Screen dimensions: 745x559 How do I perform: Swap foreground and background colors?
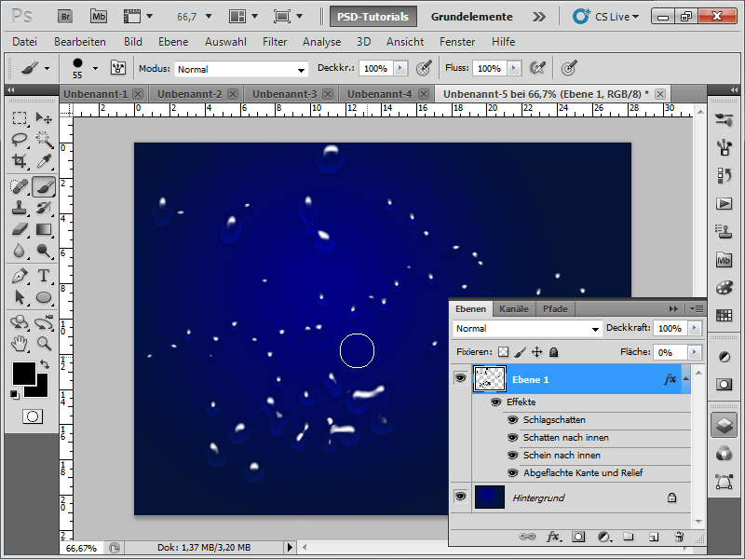pyautogui.click(x=45, y=364)
